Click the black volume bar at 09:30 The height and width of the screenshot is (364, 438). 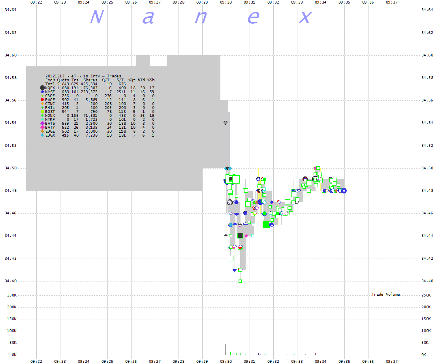pyautogui.click(x=226, y=349)
